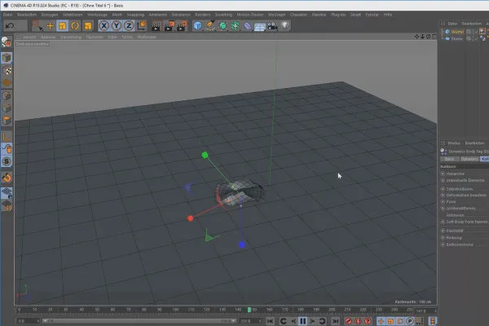This screenshot has height=326, width=489.
Task: Open Datei menu
Action: click(x=8, y=15)
